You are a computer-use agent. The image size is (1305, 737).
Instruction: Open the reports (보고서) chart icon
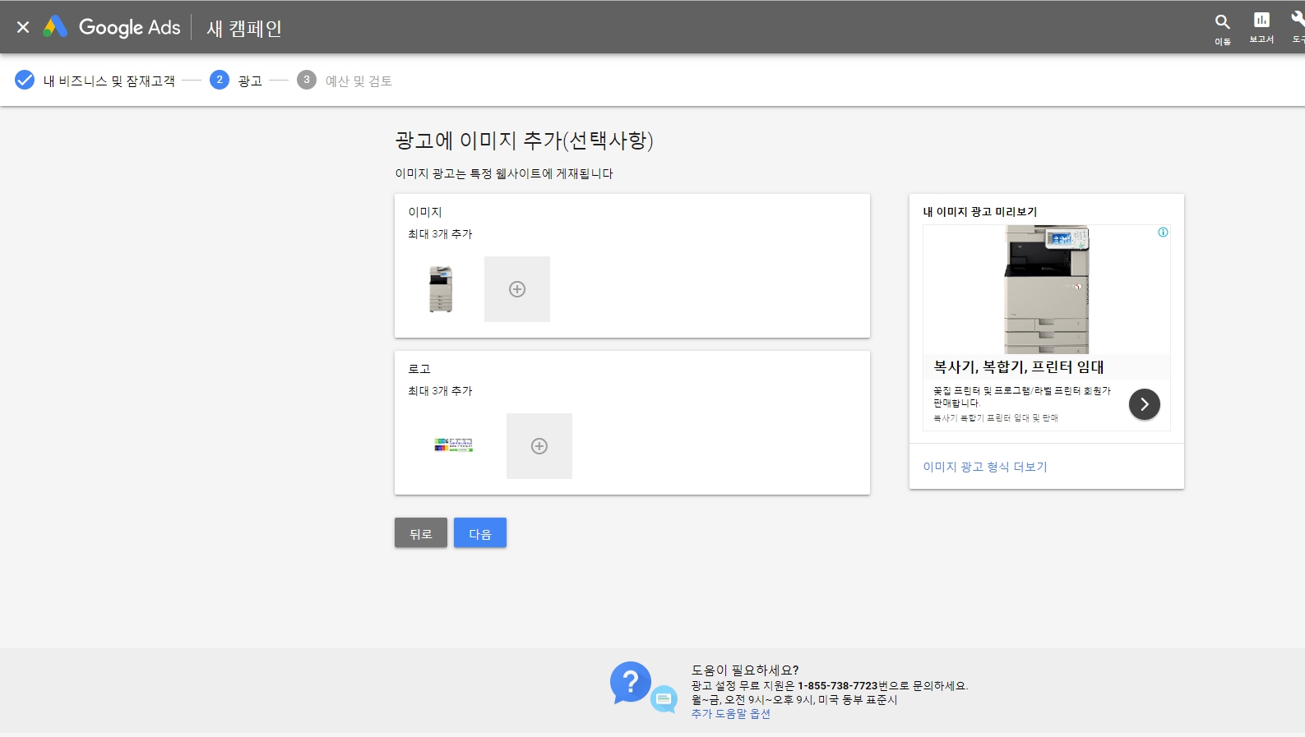1261,21
